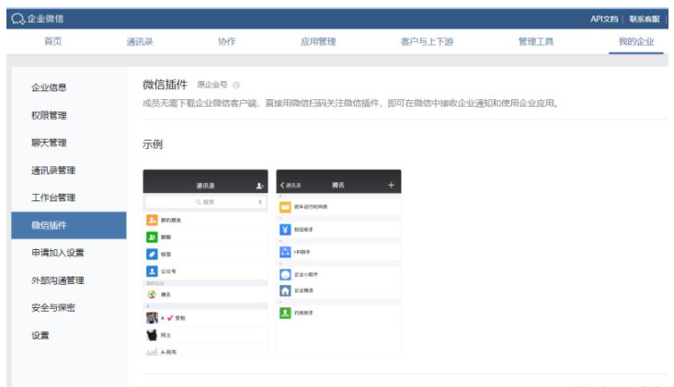Open 通讯录管理 in the sidebar

point(52,170)
